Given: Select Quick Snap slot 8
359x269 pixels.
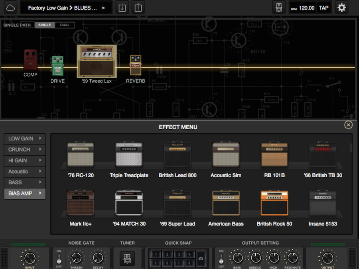Looking at the screenshot, I should [x=189, y=263].
